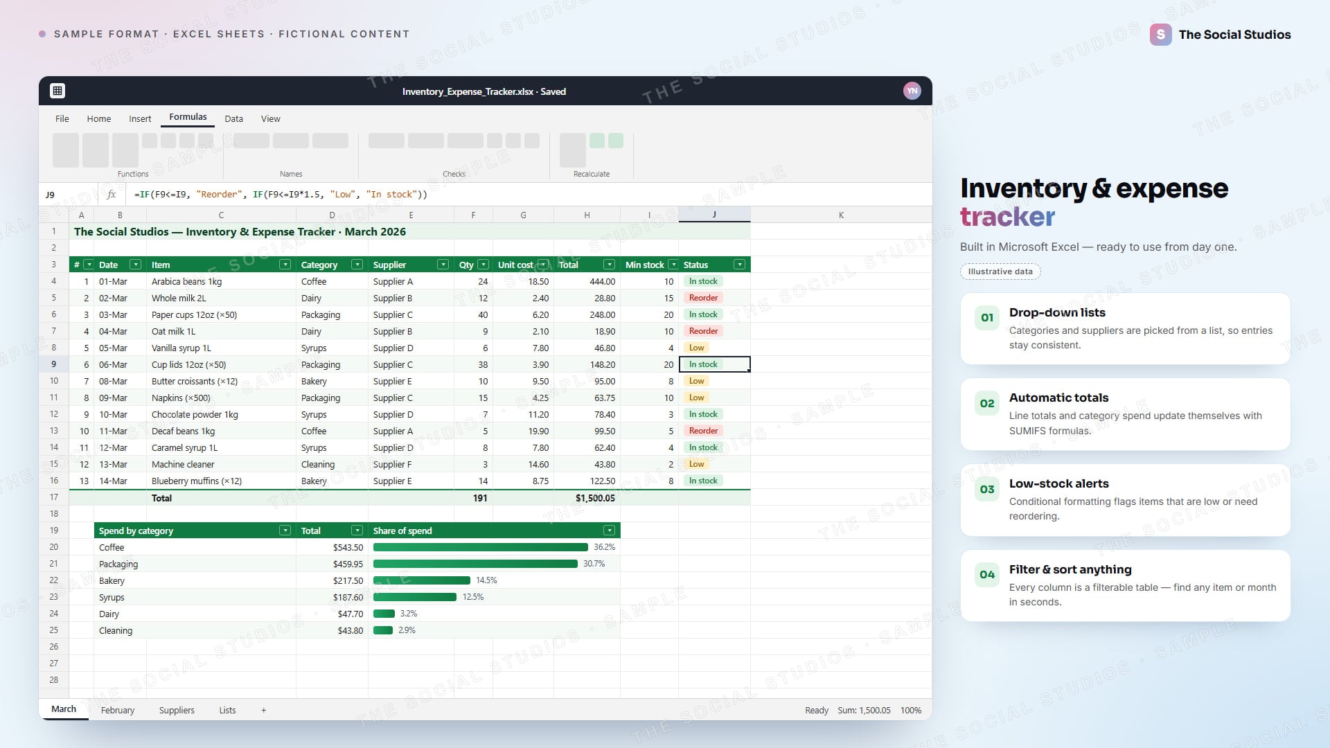Select column K header
1330x748 pixels.
coord(841,215)
